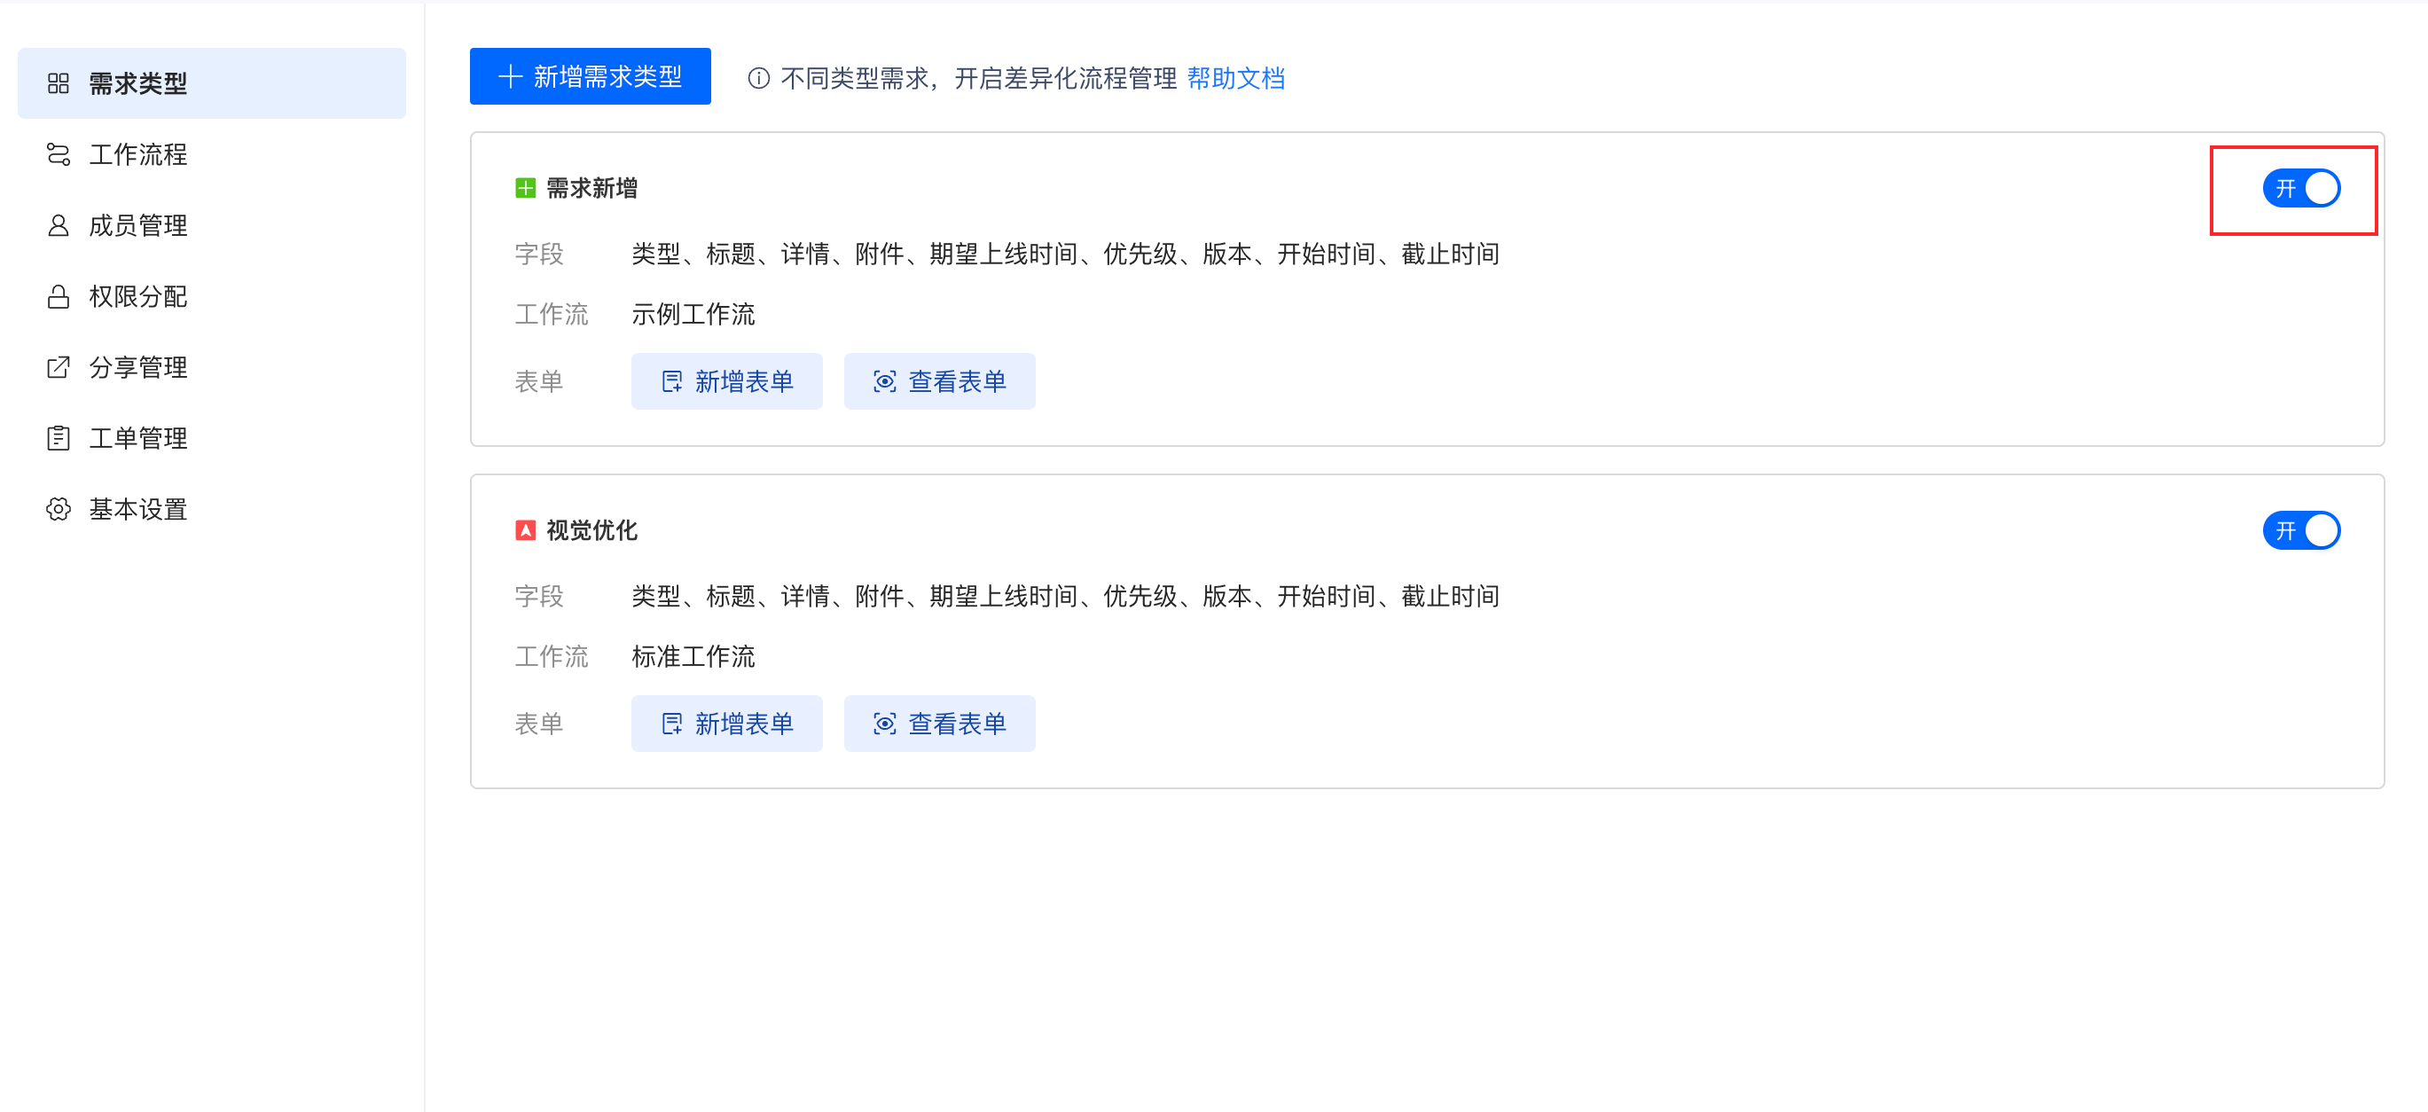The height and width of the screenshot is (1112, 2428).
Task: Click the 需求类型 grid icon in sidebar
Action: pyautogui.click(x=59, y=84)
